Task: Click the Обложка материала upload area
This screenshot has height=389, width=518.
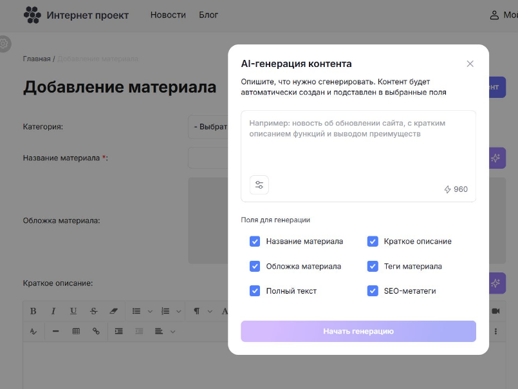Action: coord(208,221)
